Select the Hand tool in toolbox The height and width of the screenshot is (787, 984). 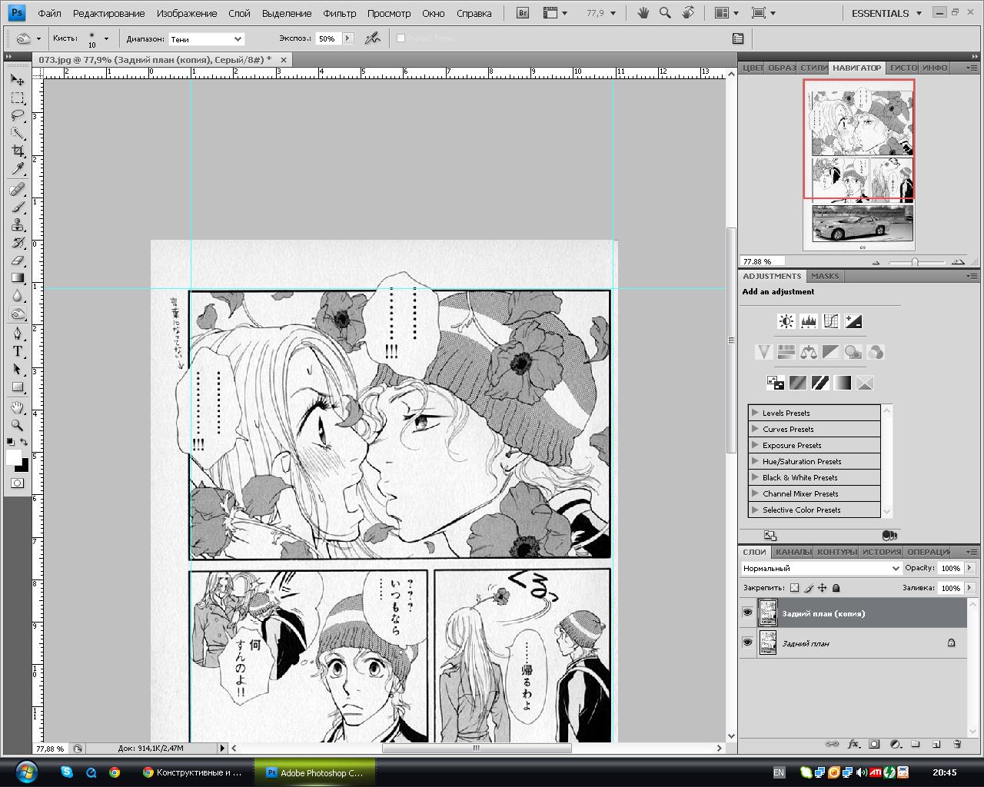tap(17, 407)
